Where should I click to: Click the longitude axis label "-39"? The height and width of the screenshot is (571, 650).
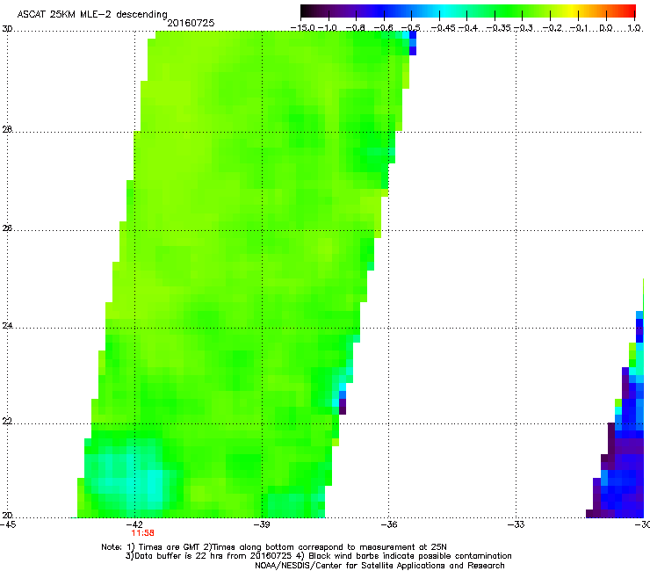[262, 524]
